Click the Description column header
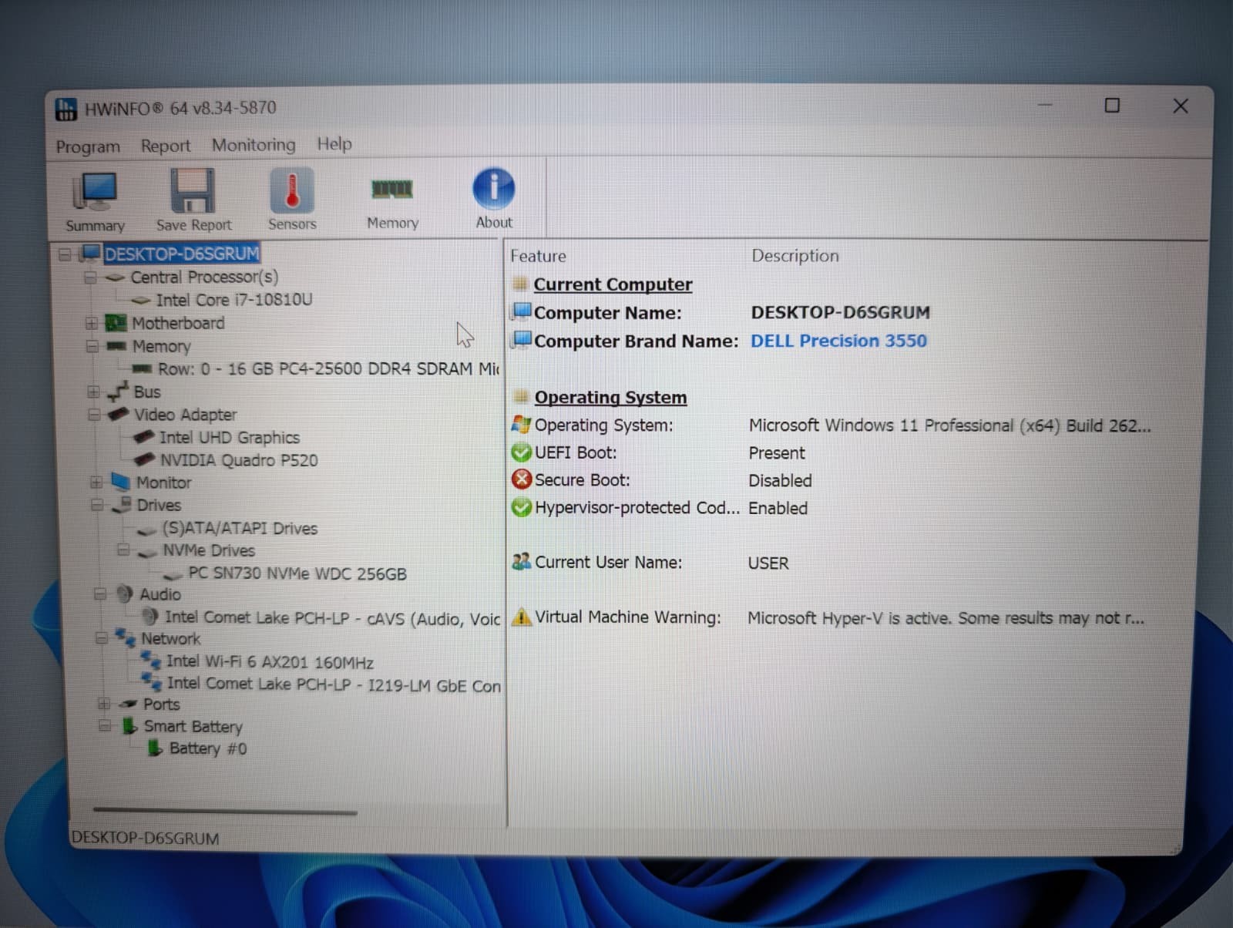 pyautogui.click(x=795, y=256)
